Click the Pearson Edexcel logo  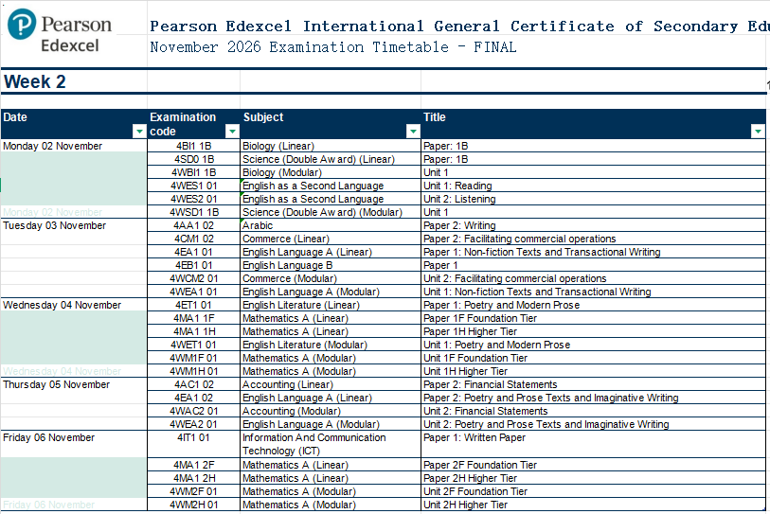coord(60,30)
